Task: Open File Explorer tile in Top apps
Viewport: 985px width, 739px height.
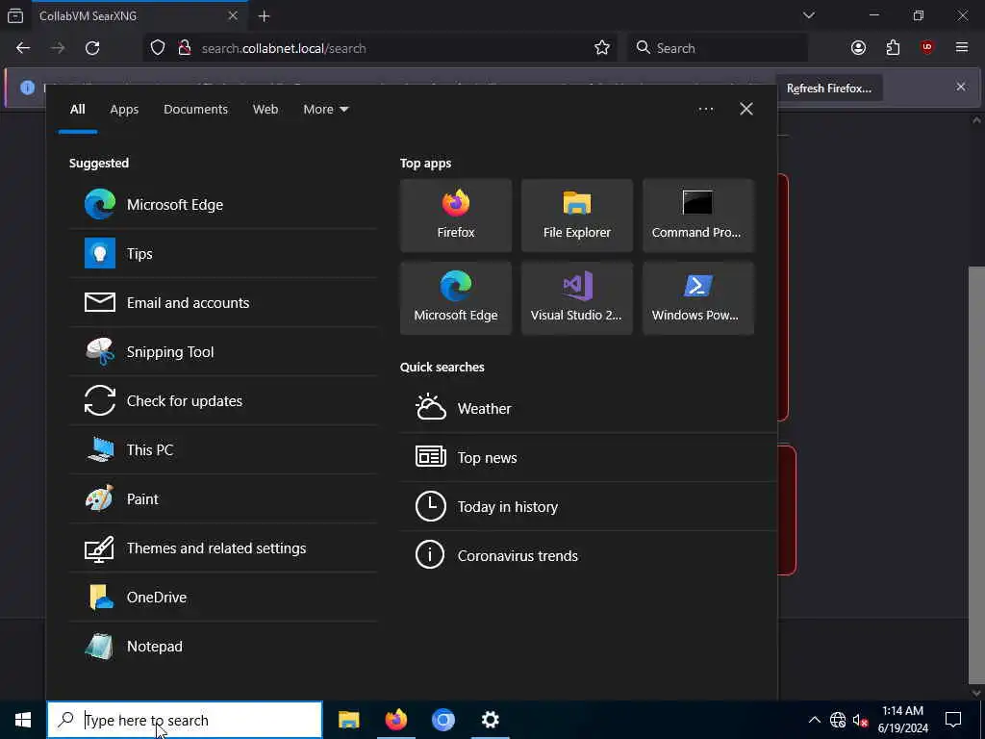Action: pos(577,216)
